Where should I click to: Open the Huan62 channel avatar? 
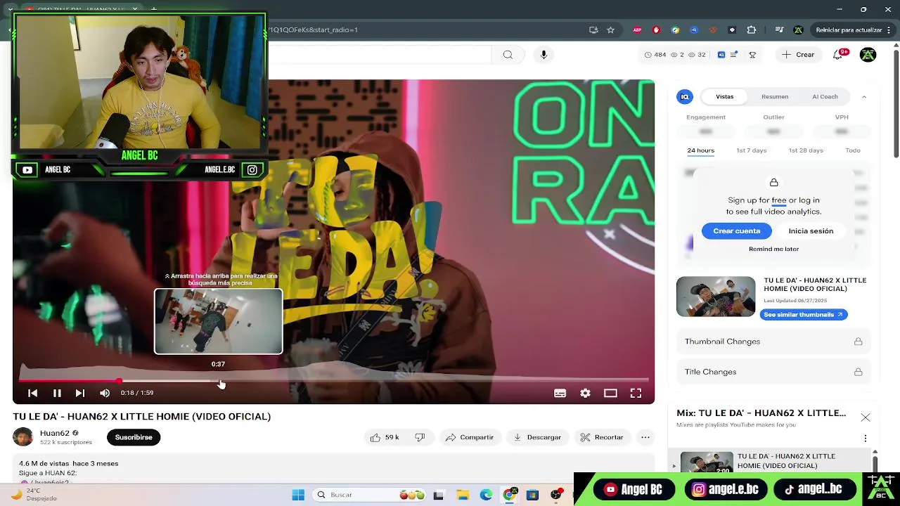[23, 436]
